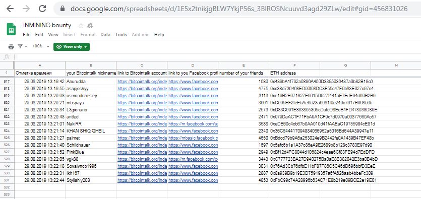Click the add to Drive icon

pos(90,26)
